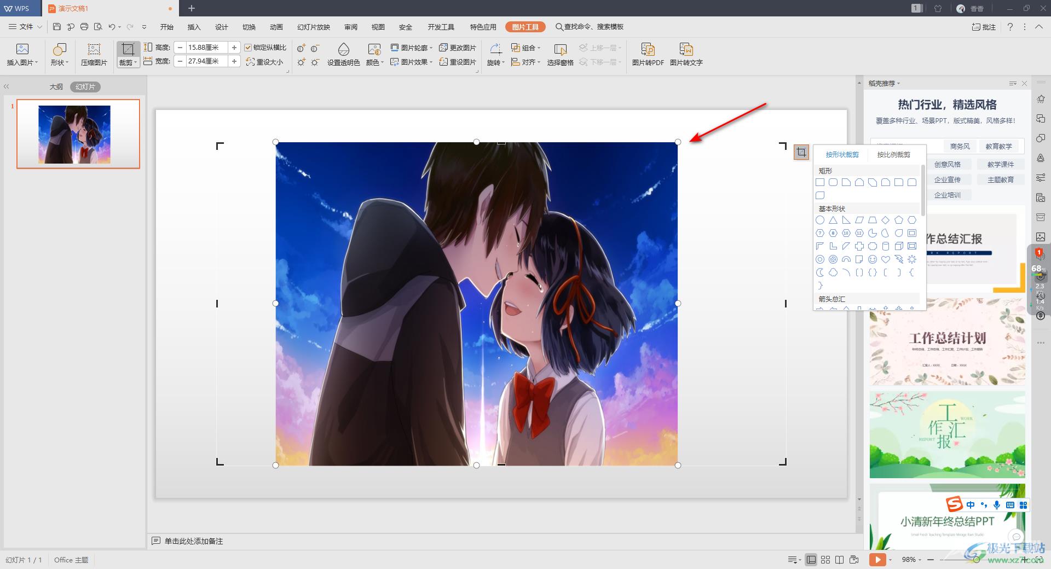Viewport: 1051px width, 569px height.
Task: Switch to reading view icon
Action: click(x=840, y=560)
